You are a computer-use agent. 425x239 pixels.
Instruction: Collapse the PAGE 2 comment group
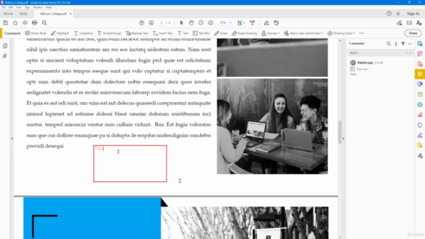410,53
